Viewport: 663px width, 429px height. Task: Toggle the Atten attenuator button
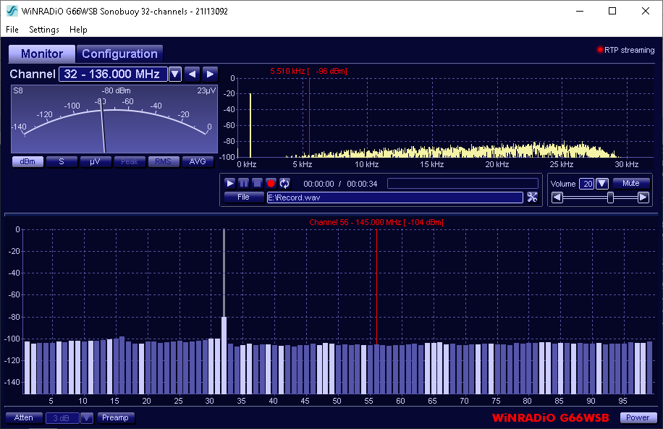pyautogui.click(x=24, y=417)
